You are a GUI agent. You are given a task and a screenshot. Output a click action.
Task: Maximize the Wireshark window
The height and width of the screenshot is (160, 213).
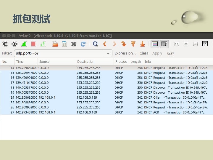[13, 36]
